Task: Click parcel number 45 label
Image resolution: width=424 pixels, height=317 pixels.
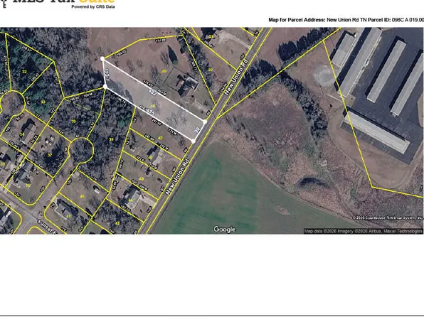Action: 141,179
